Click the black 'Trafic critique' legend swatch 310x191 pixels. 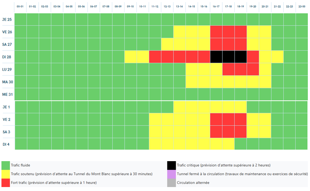pos(171,165)
